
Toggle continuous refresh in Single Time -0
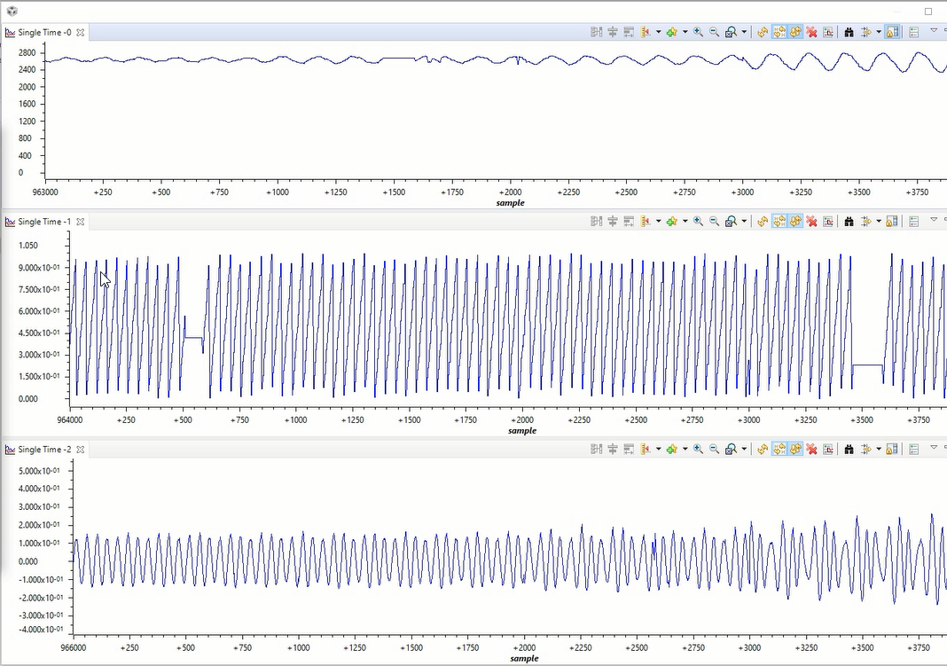pyautogui.click(x=796, y=32)
